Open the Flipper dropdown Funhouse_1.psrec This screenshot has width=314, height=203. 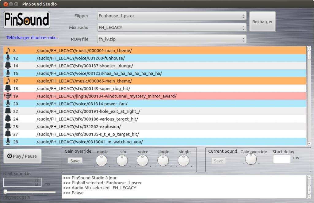[172, 16]
